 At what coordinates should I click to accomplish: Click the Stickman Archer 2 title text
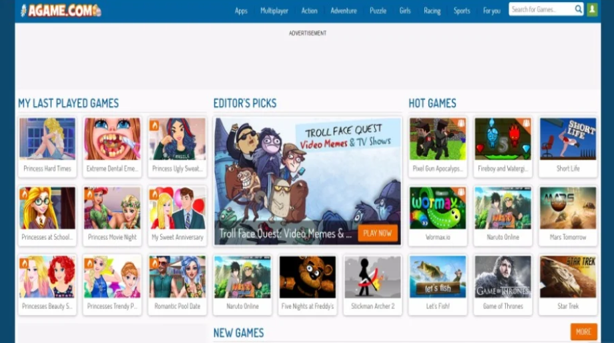[x=372, y=306]
